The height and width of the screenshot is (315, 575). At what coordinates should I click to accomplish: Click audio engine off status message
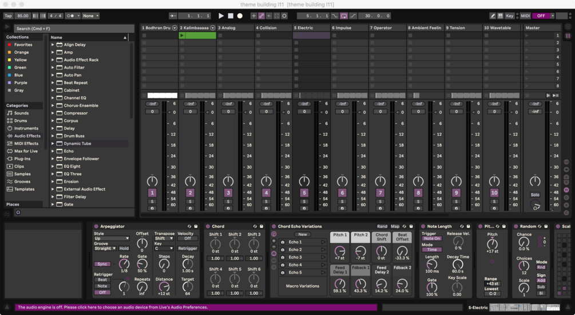[196, 308]
